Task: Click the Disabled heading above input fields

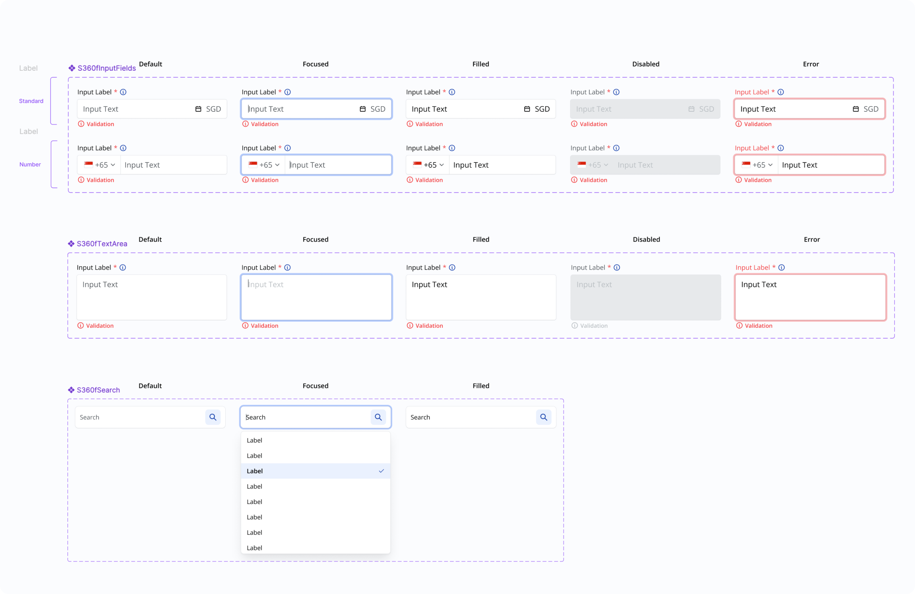Action: tap(646, 64)
